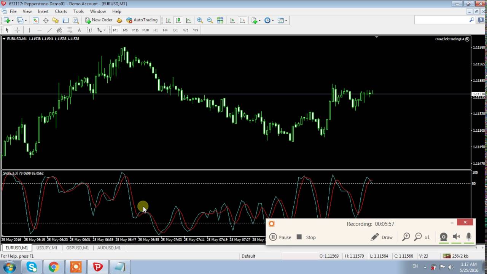Switch to the USDJPY,M1 chart tab
The width and height of the screenshot is (487, 274).
pyautogui.click(x=47, y=248)
